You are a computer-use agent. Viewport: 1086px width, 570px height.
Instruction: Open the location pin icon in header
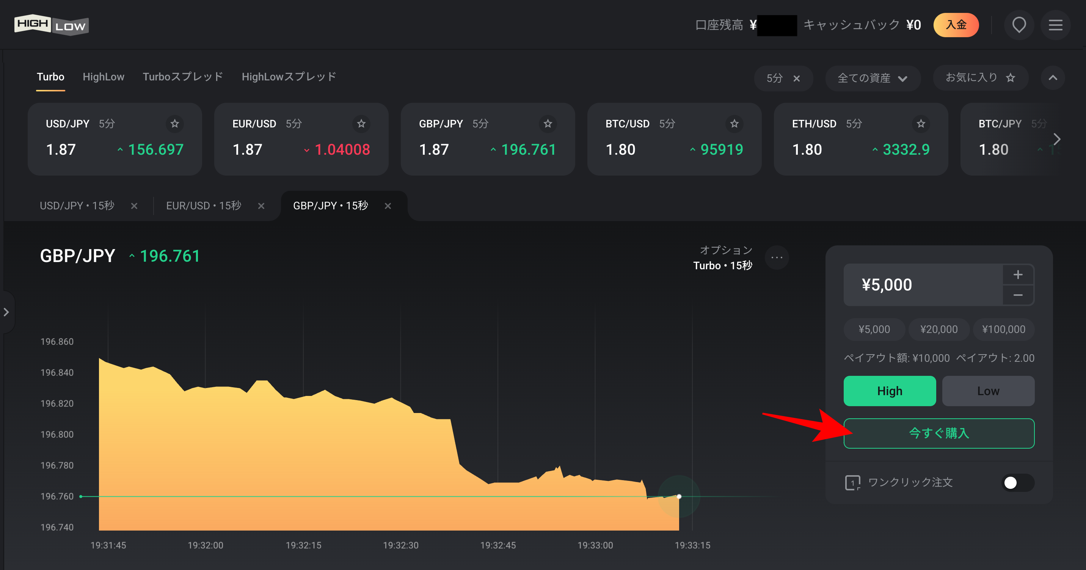(1019, 25)
